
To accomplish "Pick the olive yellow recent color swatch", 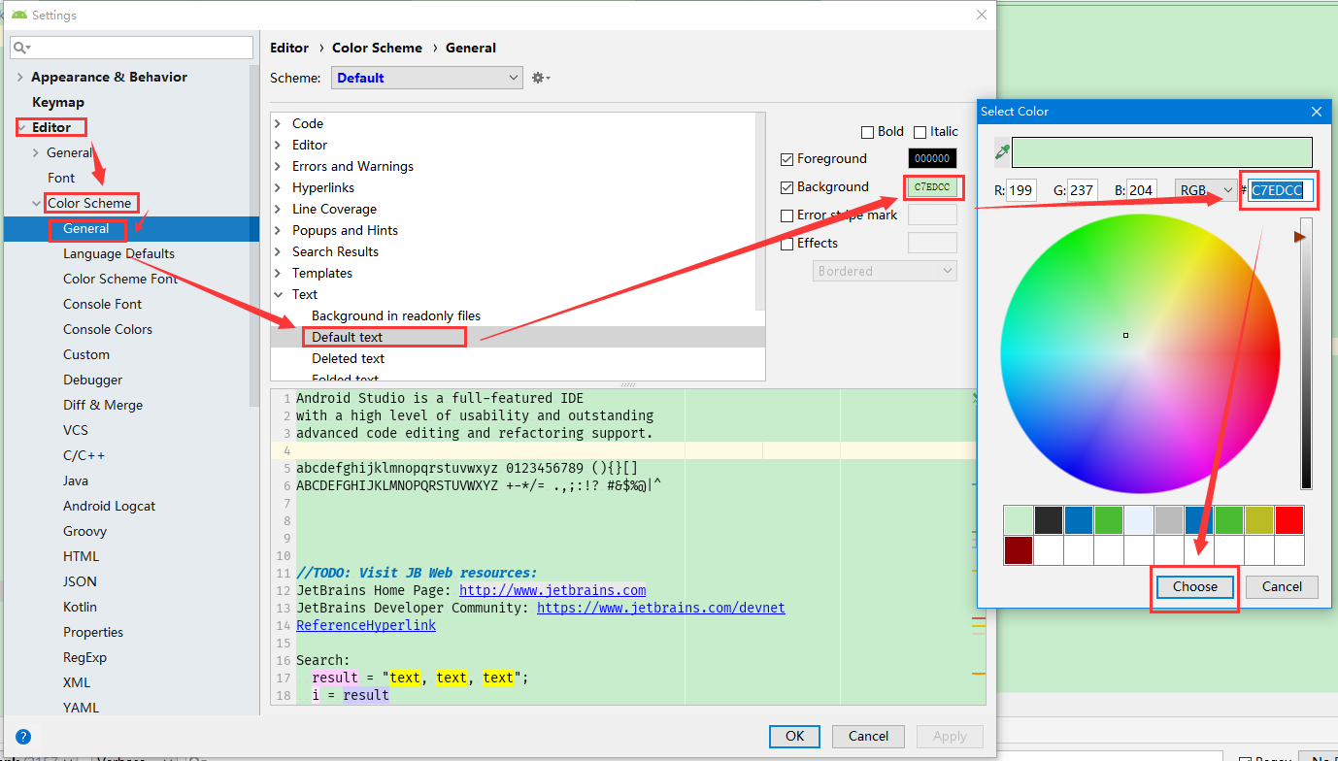I will [x=1259, y=520].
